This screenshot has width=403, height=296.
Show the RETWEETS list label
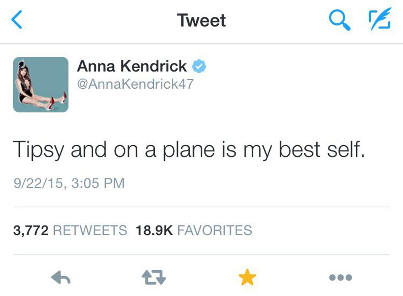pos(90,230)
